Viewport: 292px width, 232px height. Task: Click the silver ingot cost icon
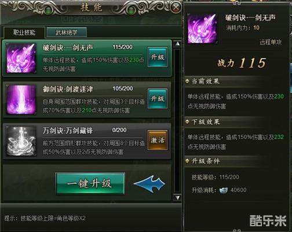[x=224, y=190]
